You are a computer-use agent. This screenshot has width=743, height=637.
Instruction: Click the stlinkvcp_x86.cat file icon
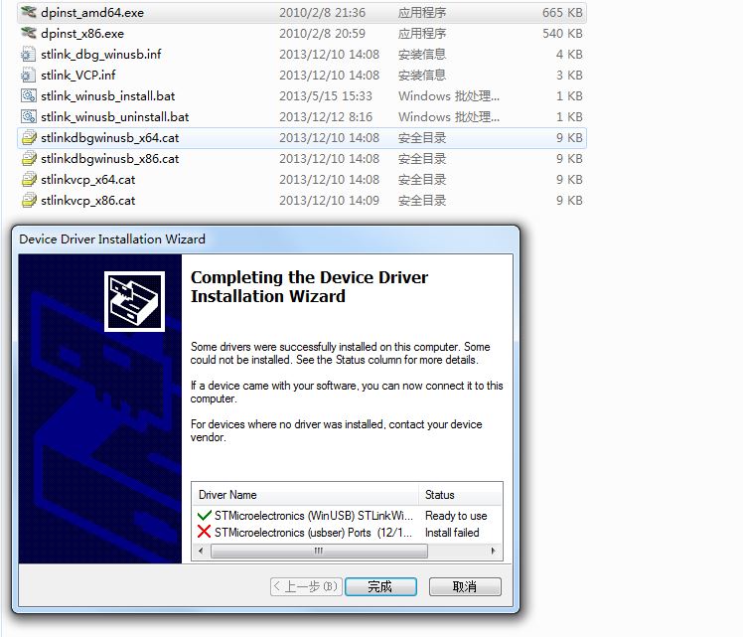29,200
